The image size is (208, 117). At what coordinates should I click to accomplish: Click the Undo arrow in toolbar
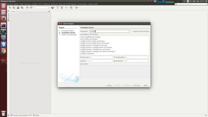pyautogui.click(x=27, y=7)
